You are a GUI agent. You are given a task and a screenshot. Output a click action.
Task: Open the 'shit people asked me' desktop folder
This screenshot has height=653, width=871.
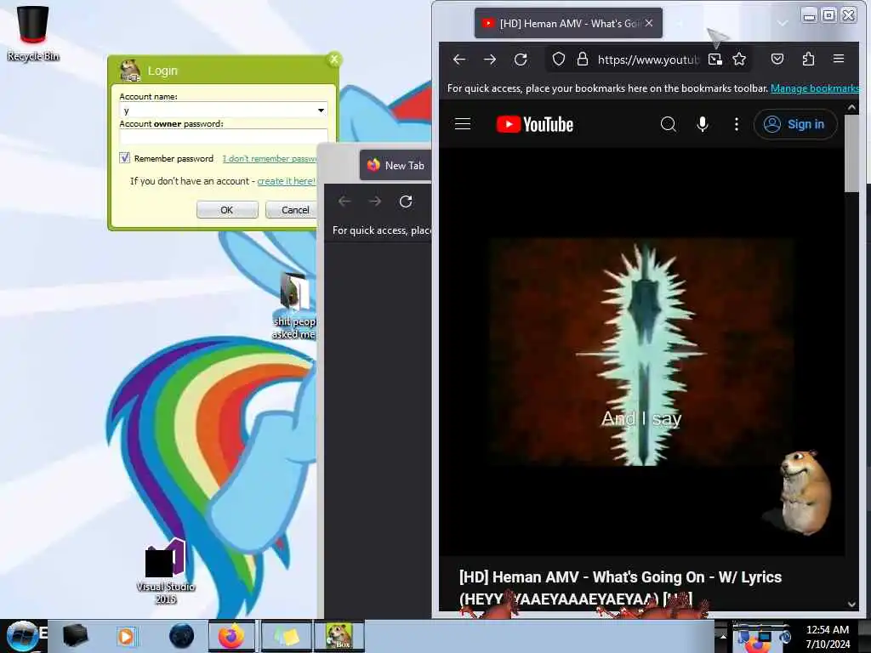(x=294, y=306)
